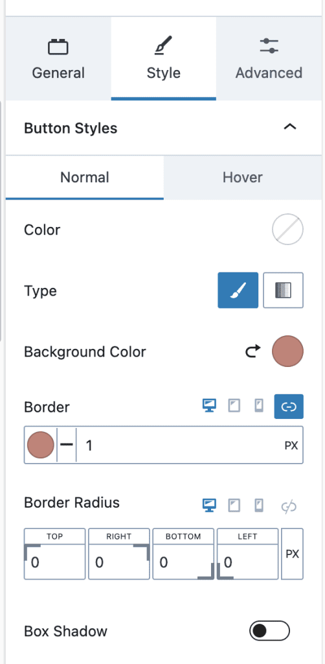Toggle linked Border sides button

coord(289,407)
